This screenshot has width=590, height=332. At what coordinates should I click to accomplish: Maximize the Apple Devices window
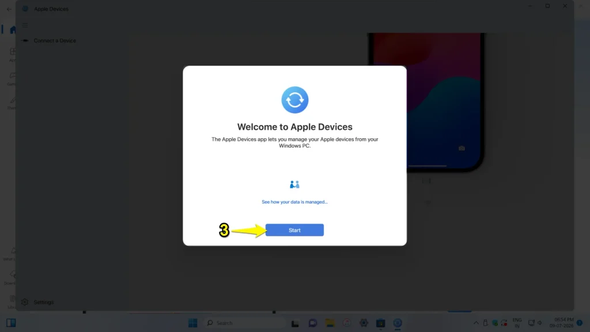click(547, 6)
